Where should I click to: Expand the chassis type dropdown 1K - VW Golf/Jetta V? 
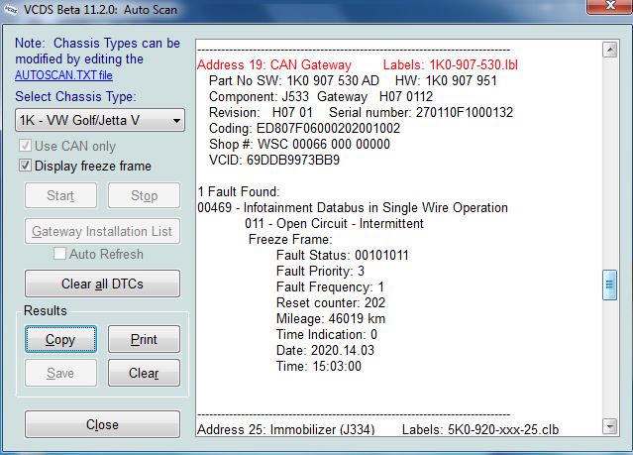coord(100,120)
